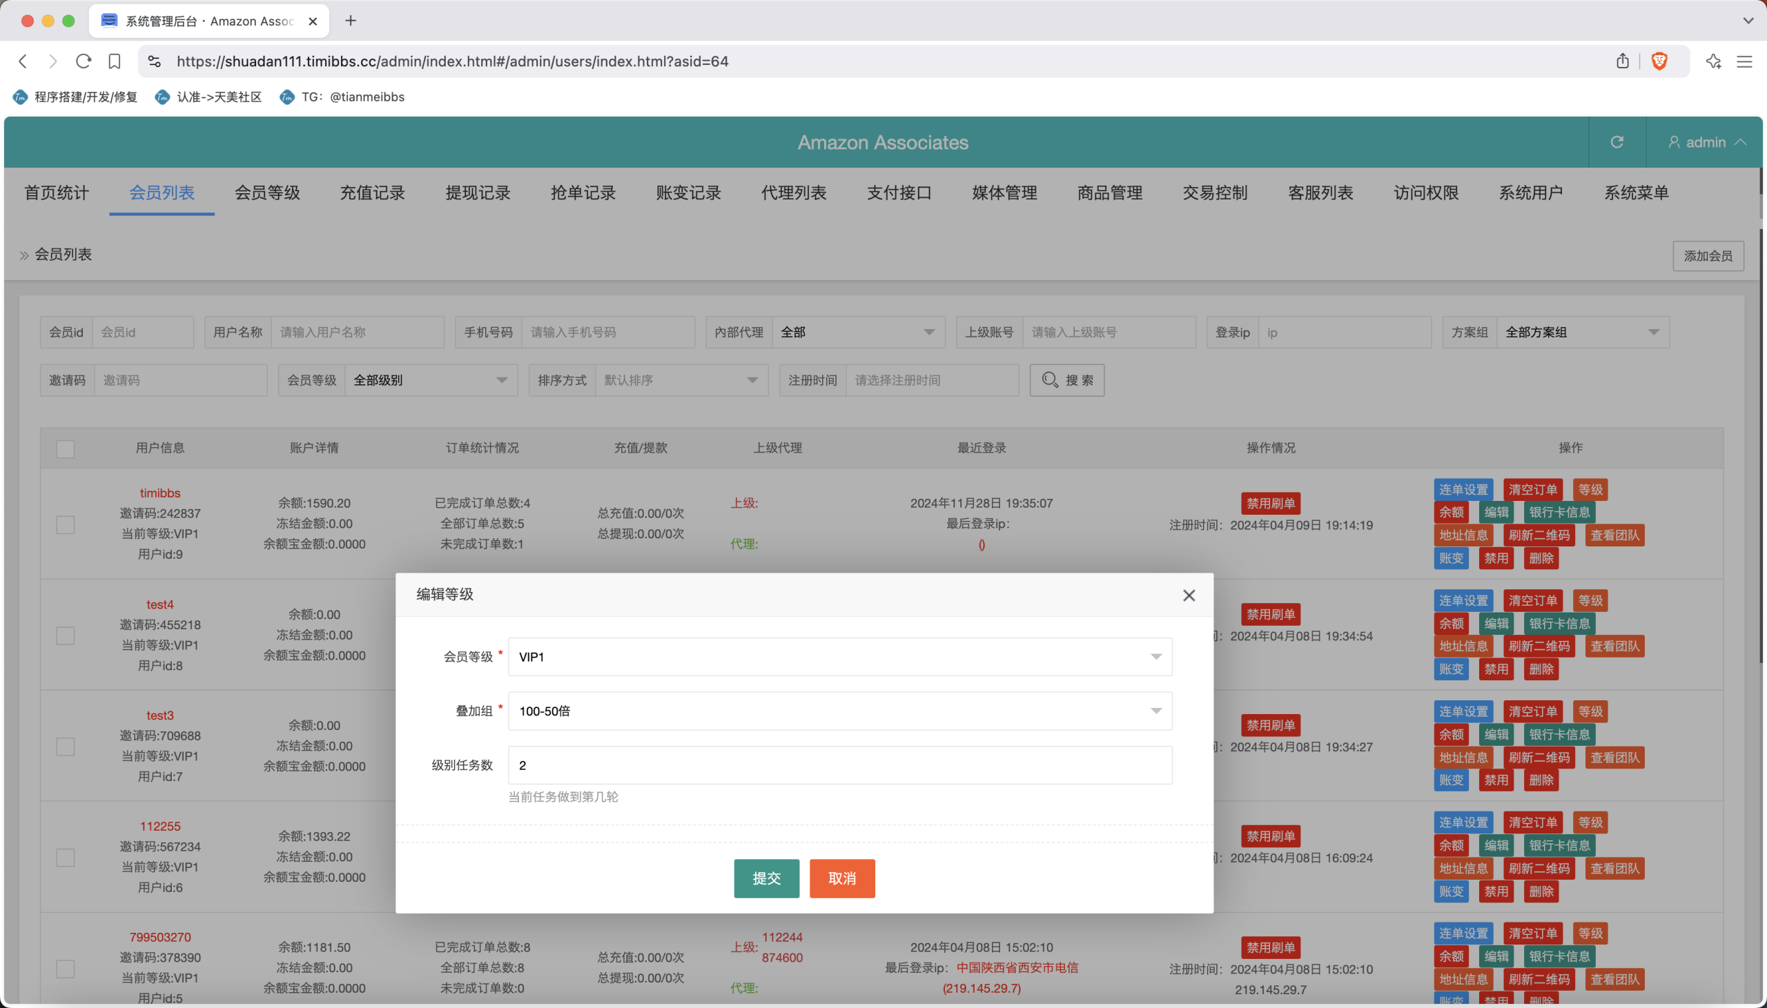
Task: Check the row checkbox for test4
Action: 65,635
